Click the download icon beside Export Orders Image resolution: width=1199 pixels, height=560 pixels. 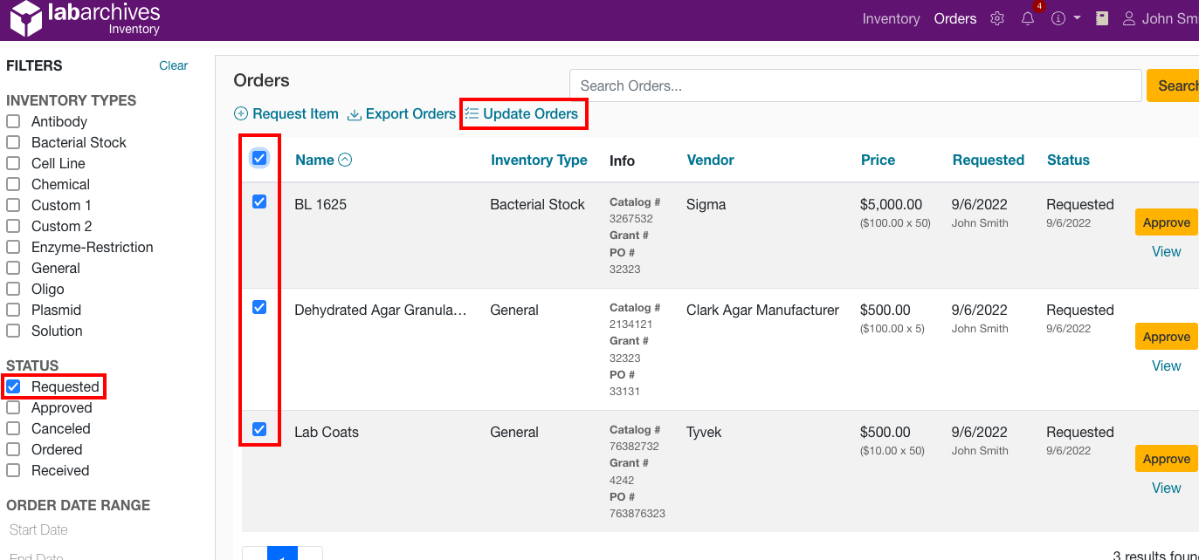pos(354,113)
